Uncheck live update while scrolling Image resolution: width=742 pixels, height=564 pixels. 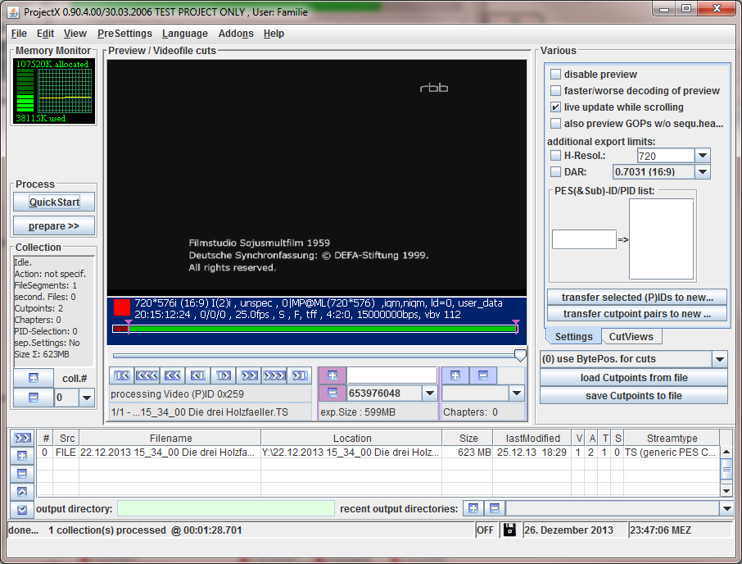pyautogui.click(x=556, y=107)
